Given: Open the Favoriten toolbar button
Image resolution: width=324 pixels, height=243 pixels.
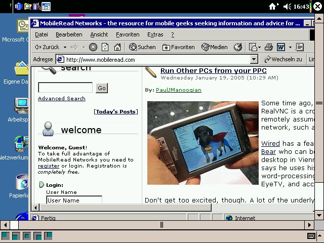Looking at the screenshot, I should coord(178,47).
